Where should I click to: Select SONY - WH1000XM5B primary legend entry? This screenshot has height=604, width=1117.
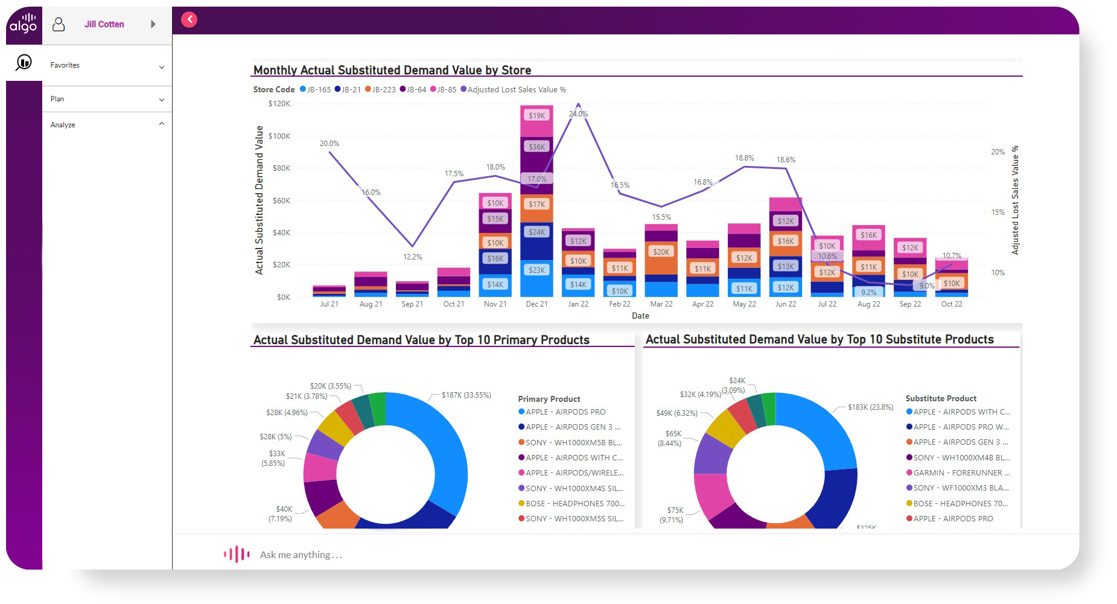(571, 442)
